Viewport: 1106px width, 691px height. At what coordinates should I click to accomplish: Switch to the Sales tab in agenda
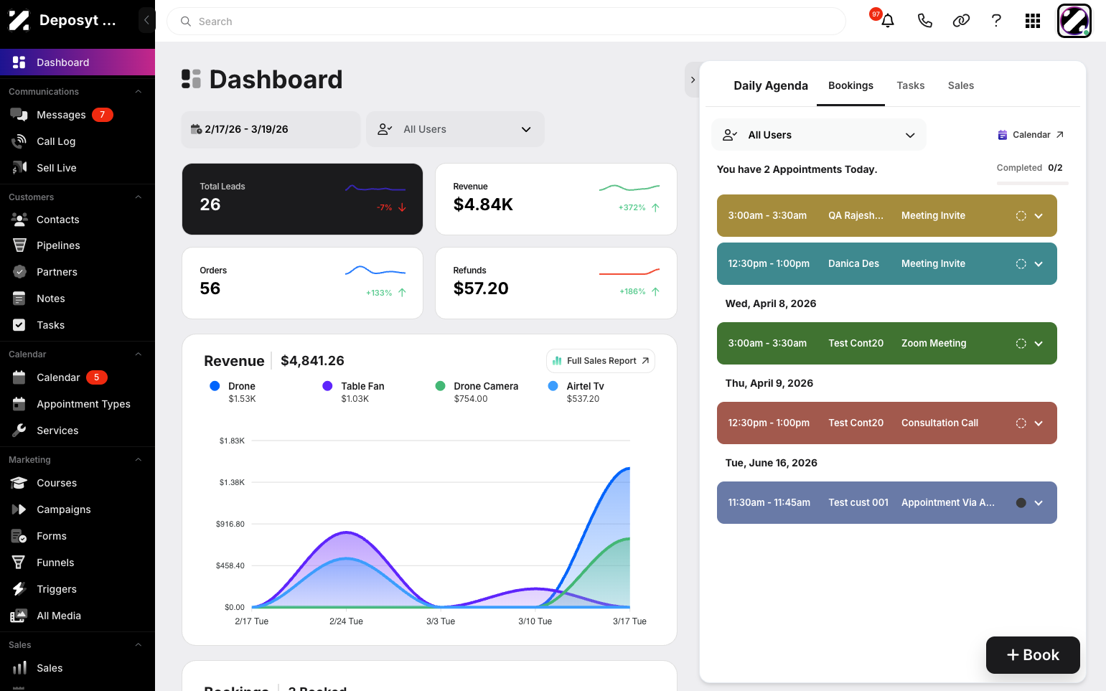point(961,85)
